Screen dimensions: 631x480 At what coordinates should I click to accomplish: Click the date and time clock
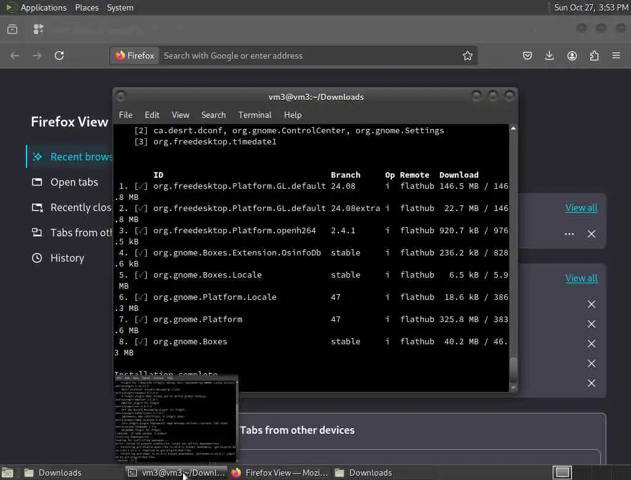pos(591,7)
